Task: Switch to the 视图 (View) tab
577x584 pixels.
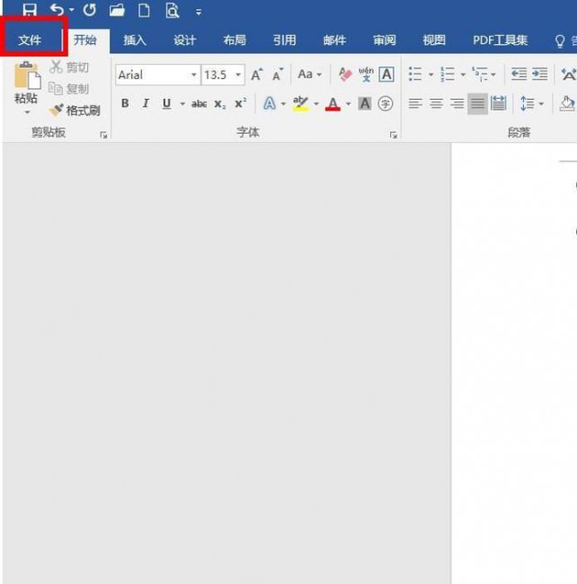Action: 434,40
